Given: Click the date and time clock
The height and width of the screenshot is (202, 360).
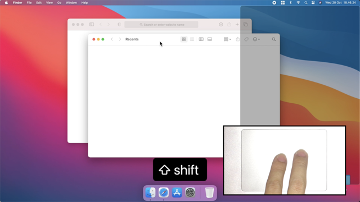Looking at the screenshot, I should click(340, 3).
